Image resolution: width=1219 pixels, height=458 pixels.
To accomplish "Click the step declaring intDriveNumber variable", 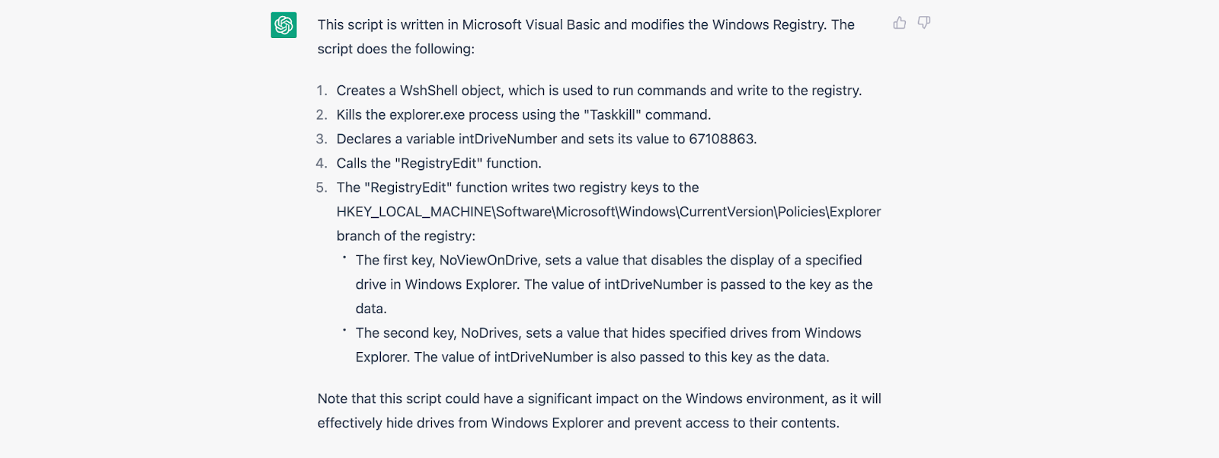I will [546, 139].
